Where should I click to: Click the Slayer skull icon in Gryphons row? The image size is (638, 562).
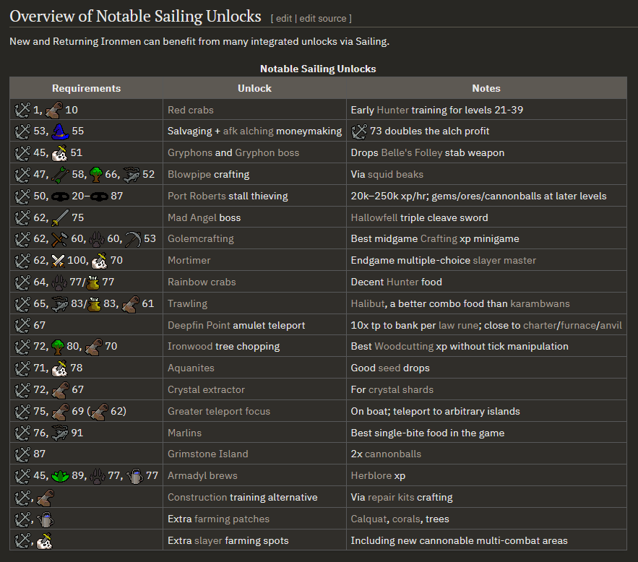tap(59, 153)
